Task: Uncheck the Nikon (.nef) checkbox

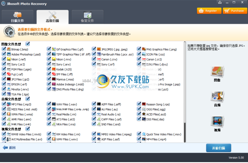Action: tap(4, 59)
